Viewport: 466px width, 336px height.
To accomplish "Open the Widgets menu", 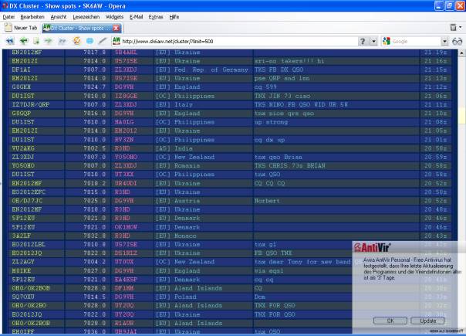I will click(114, 17).
